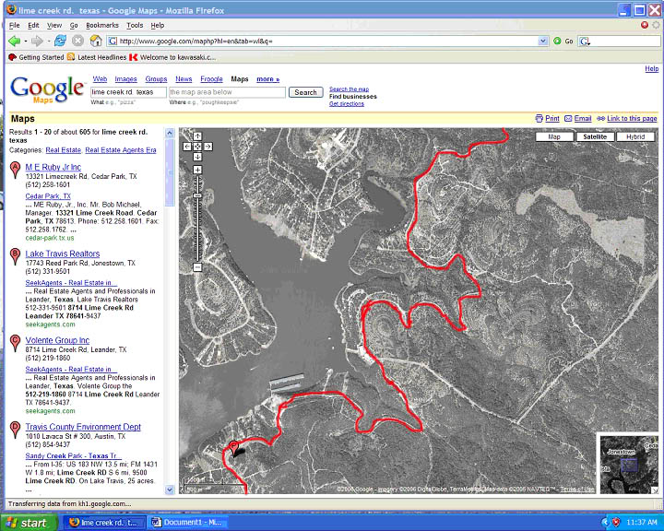Click the green Go arrow button
Image resolution: width=664 pixels, height=531 pixels.
point(557,41)
